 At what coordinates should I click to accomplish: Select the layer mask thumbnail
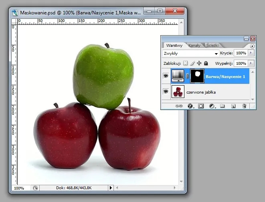click(197, 76)
